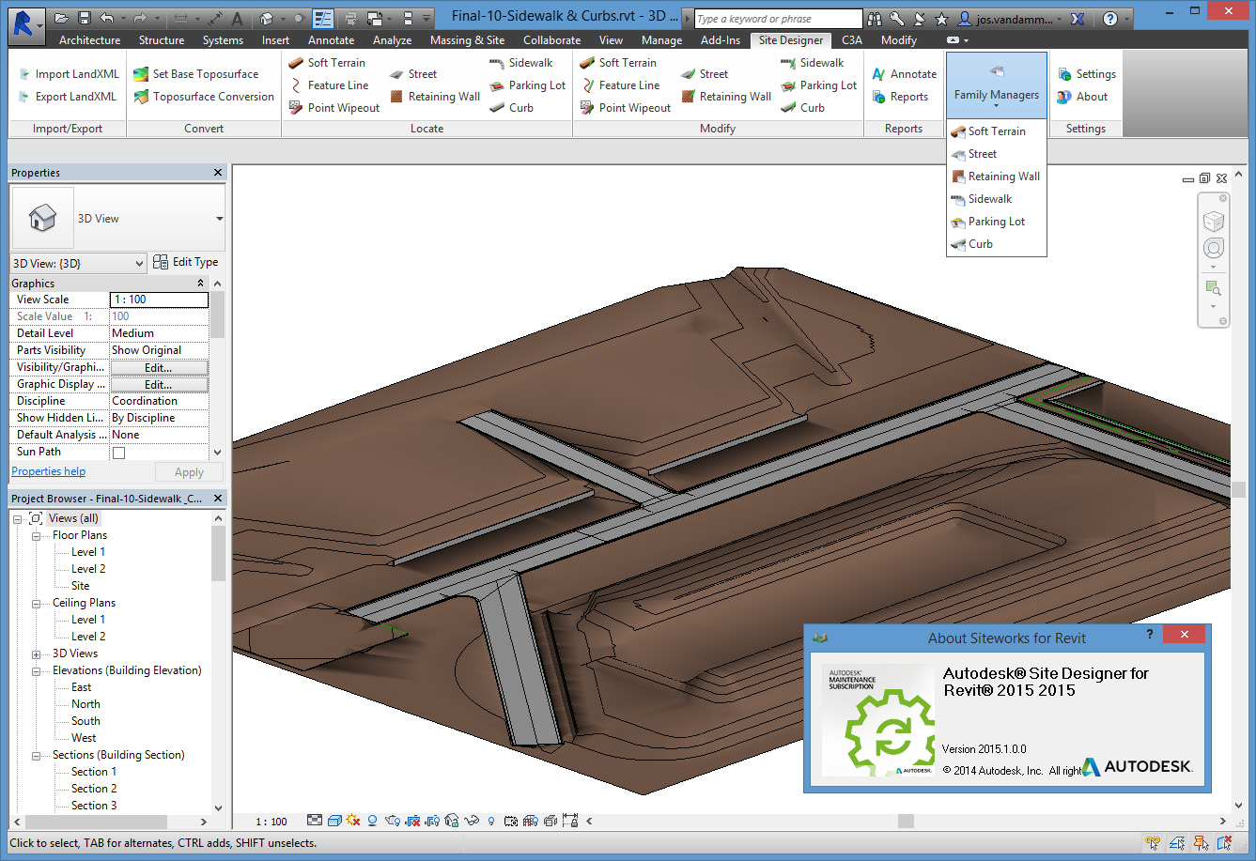Screen dimensions: 1256x861
Task: Open the Help question mark icon
Action: coord(1110,19)
